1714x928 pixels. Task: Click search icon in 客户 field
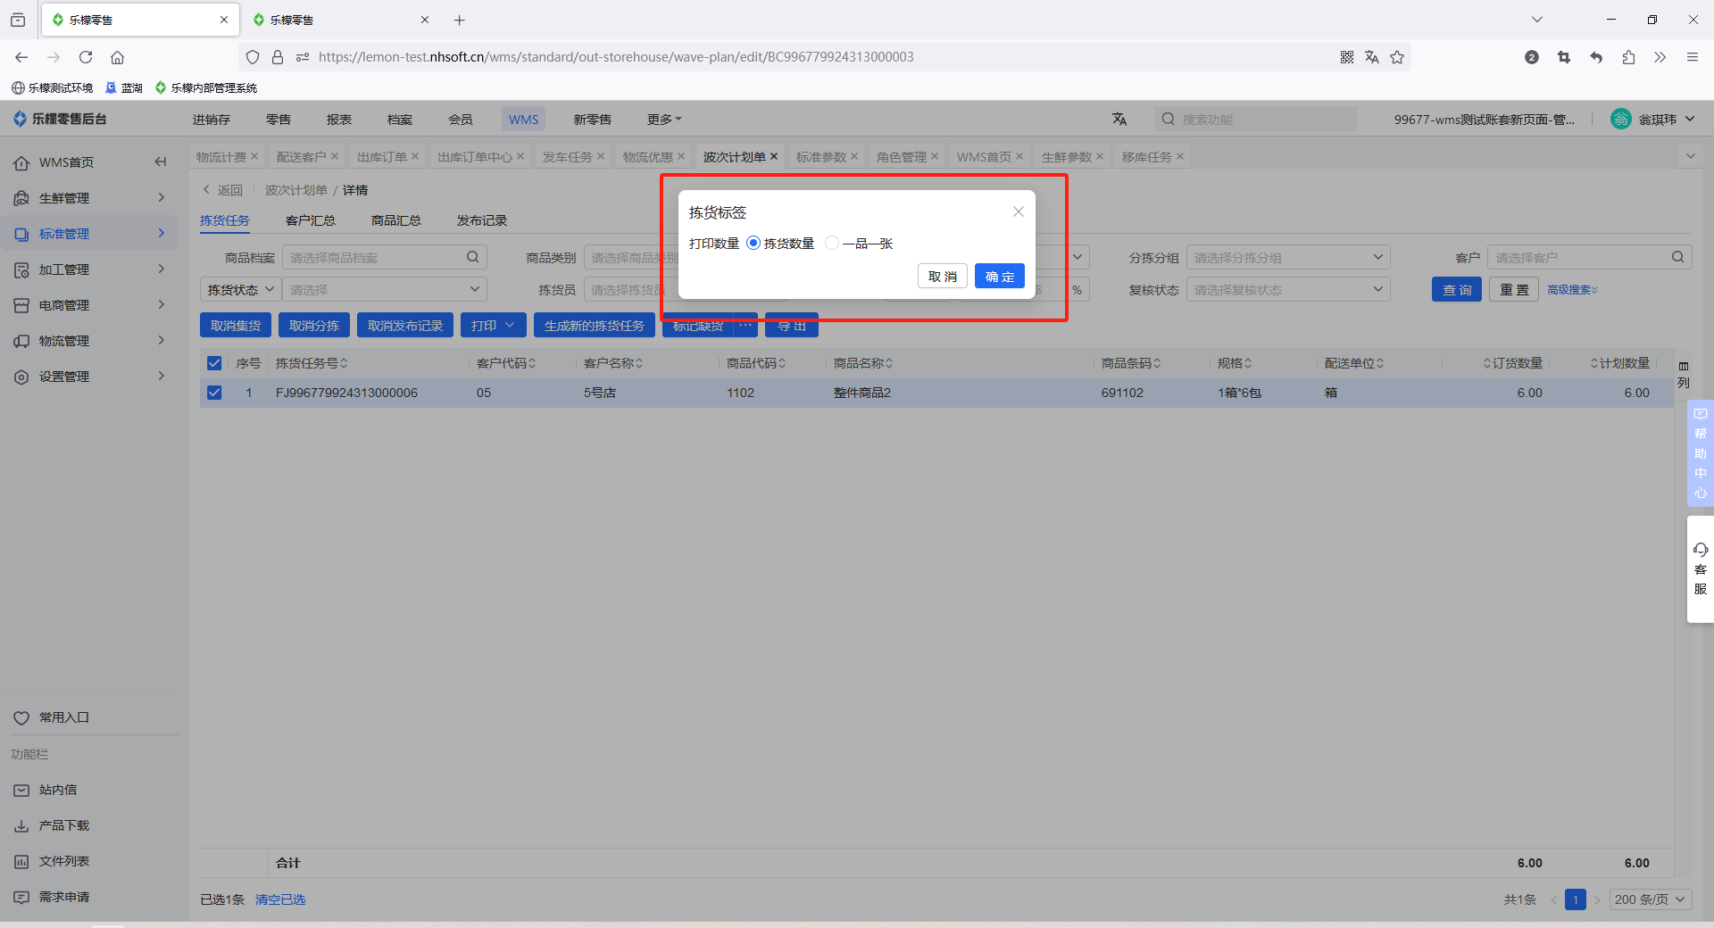(x=1678, y=257)
